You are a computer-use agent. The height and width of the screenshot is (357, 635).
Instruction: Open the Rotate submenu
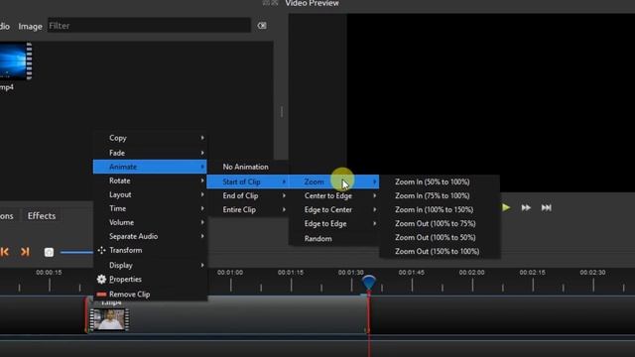150,180
